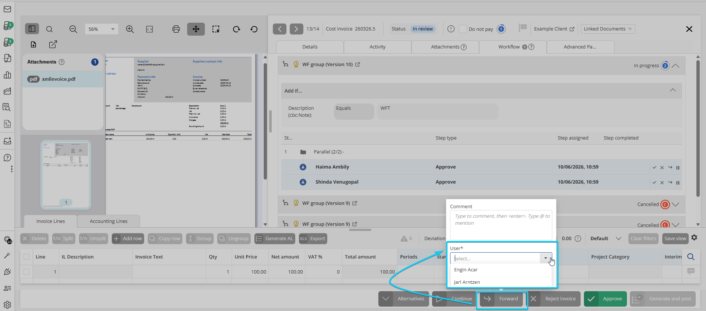Fit the document to width
Screen dimensions: 706x311
point(149,29)
